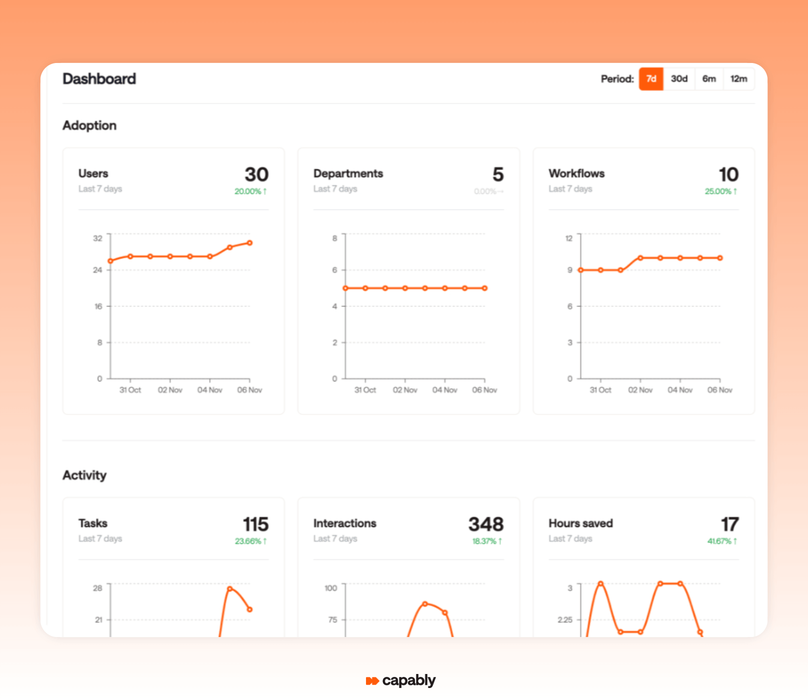Click the 0.00% change indicator
The width and height of the screenshot is (808, 700).
(x=488, y=191)
